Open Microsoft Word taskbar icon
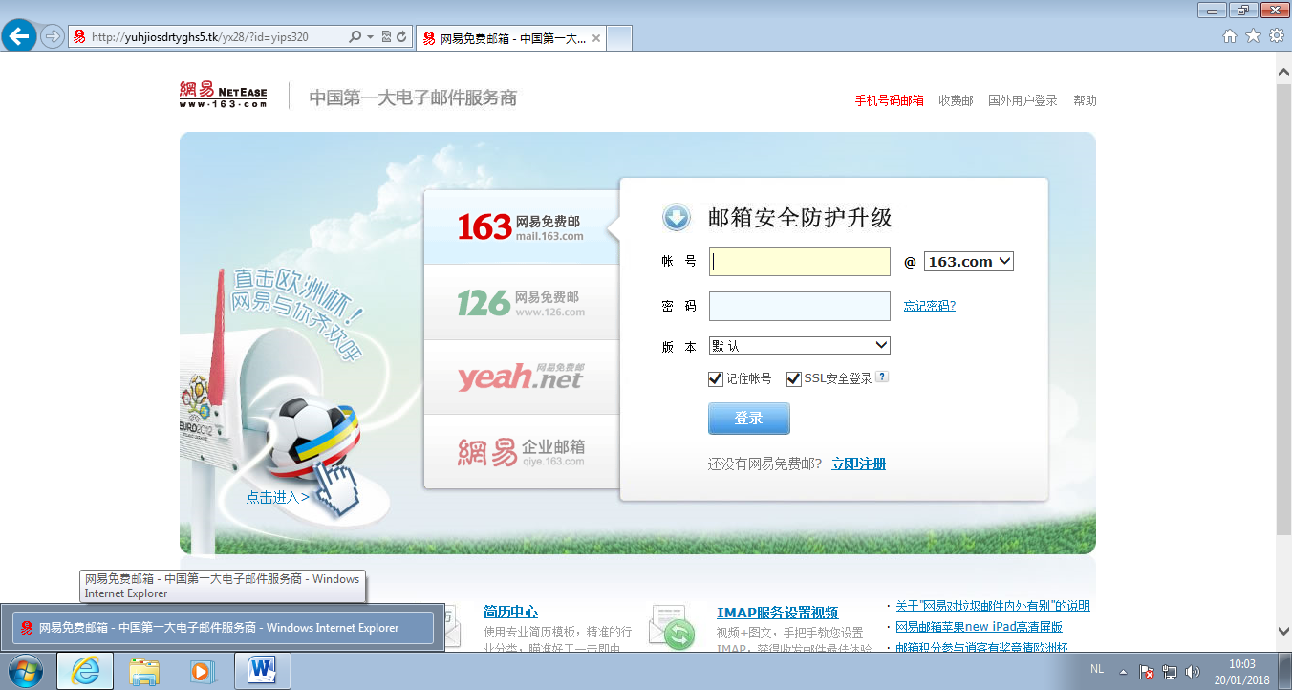 [261, 671]
